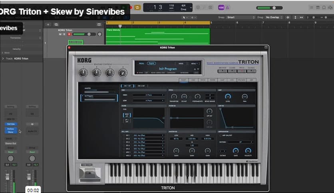Adjust the master volume slider in control bar
Screen dimensions: 334x193
269,8
